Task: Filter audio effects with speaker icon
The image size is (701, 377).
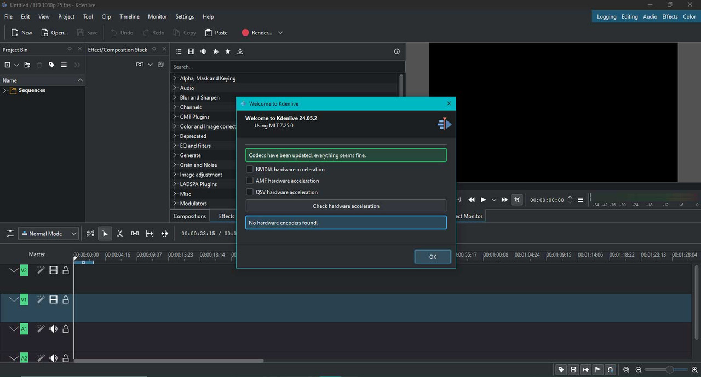Action: (203, 51)
